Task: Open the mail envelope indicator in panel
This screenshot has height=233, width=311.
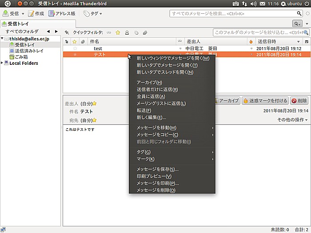Action: [263, 4]
